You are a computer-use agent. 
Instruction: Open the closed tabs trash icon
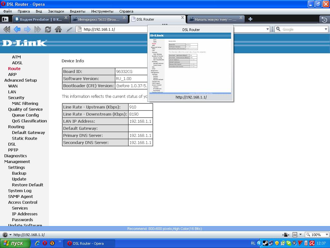click(x=324, y=19)
